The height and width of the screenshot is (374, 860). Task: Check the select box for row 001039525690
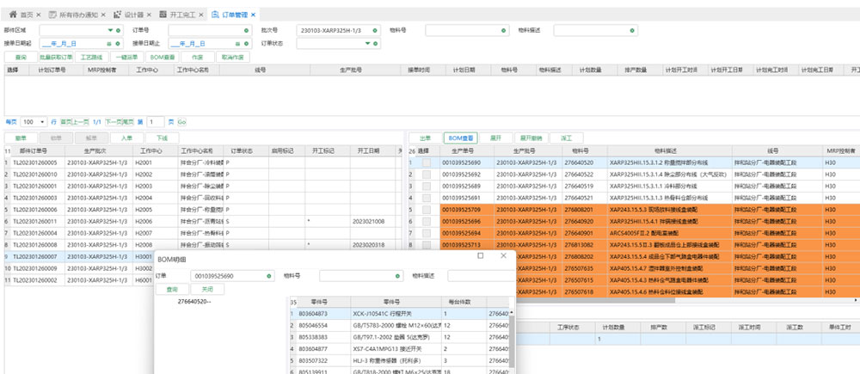[426, 162]
